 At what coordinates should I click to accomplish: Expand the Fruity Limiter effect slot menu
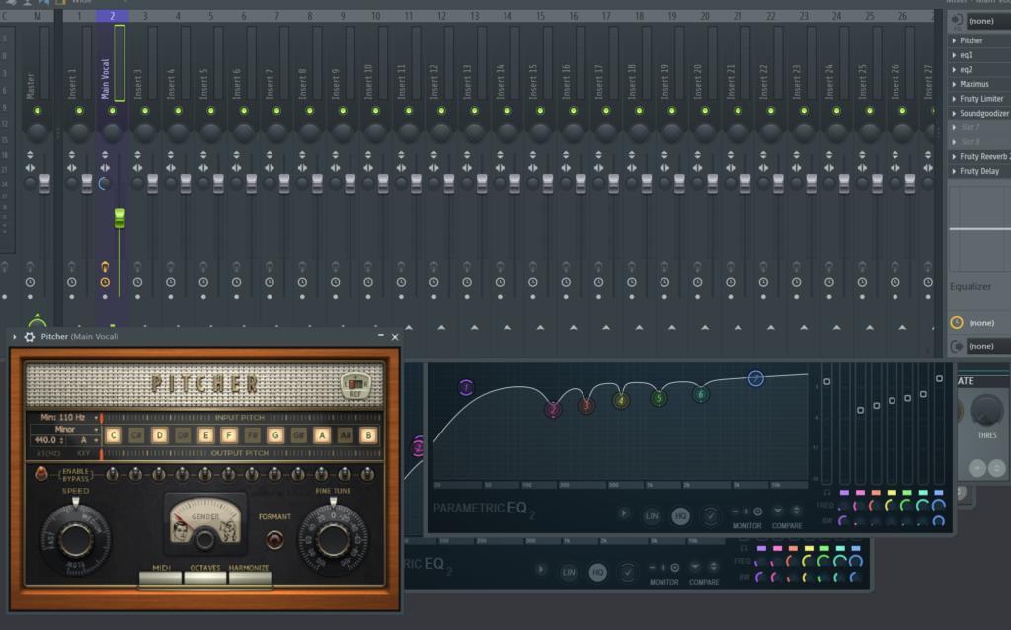pos(954,99)
